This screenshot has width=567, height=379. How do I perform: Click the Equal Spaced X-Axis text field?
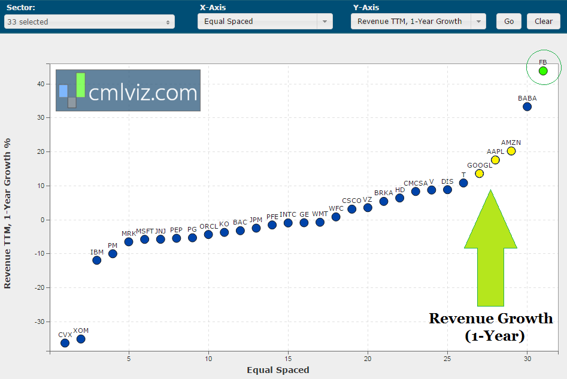coord(257,22)
